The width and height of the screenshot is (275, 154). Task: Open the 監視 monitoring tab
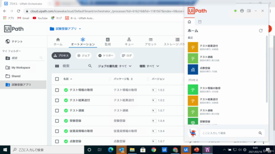coord(108,42)
